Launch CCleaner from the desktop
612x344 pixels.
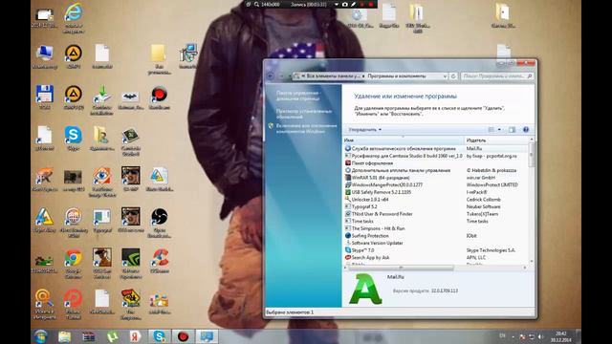coord(160,261)
